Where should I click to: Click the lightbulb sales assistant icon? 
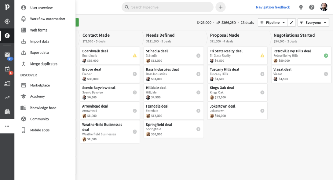(x=301, y=7)
